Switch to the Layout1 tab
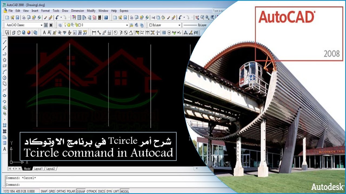 [x=38, y=169]
